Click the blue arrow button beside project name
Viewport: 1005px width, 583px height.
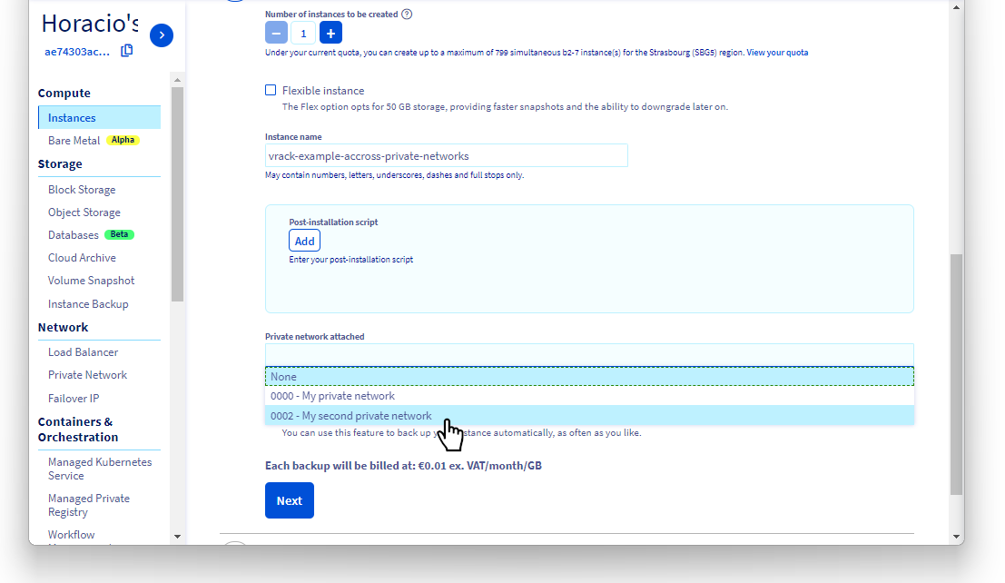pyautogui.click(x=161, y=35)
